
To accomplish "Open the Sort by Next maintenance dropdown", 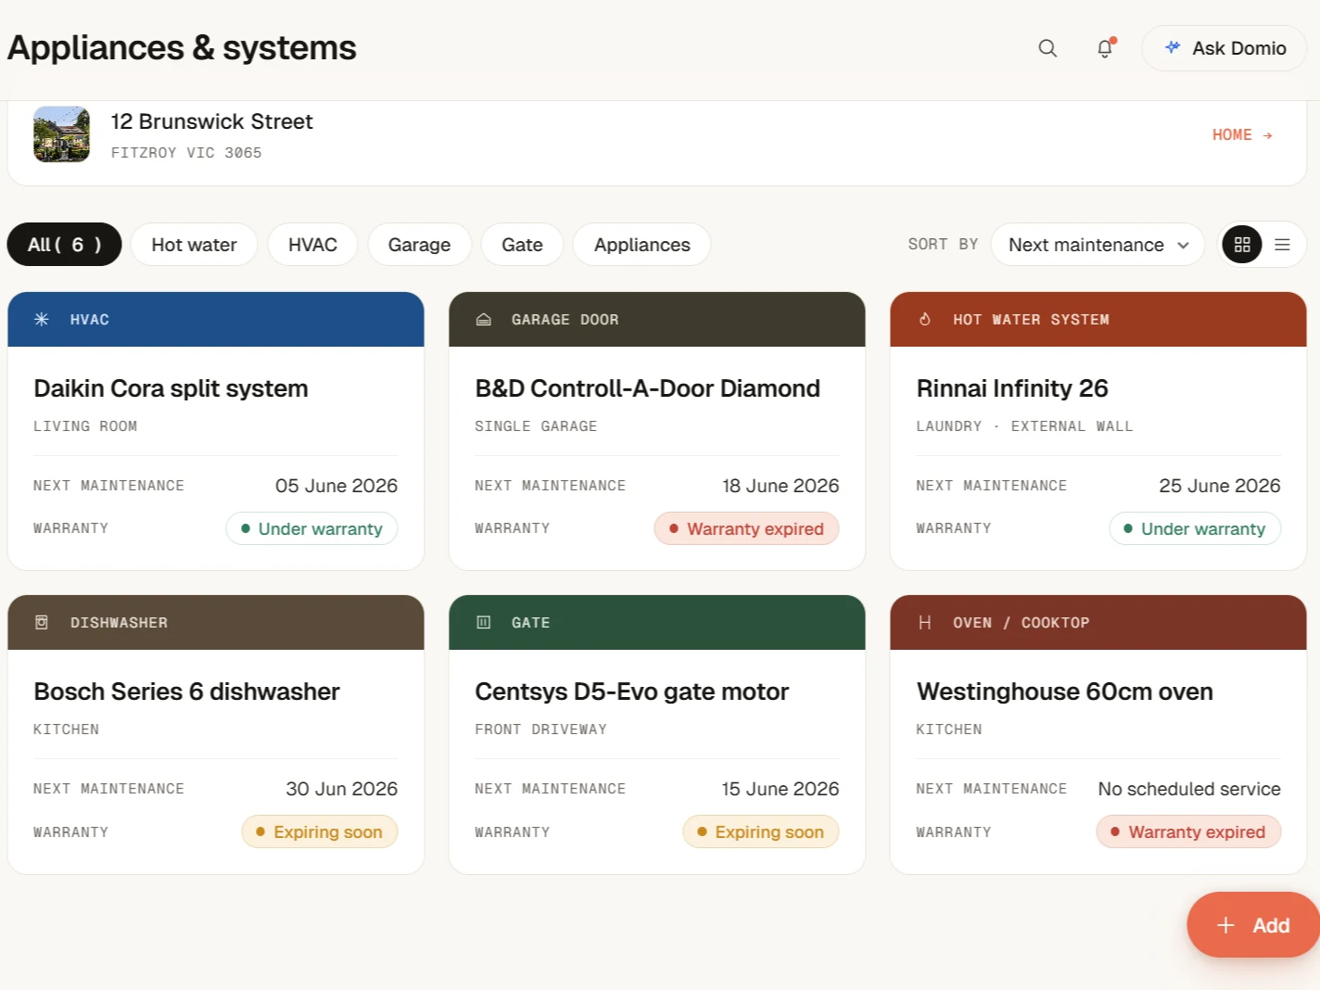I will click(1098, 245).
